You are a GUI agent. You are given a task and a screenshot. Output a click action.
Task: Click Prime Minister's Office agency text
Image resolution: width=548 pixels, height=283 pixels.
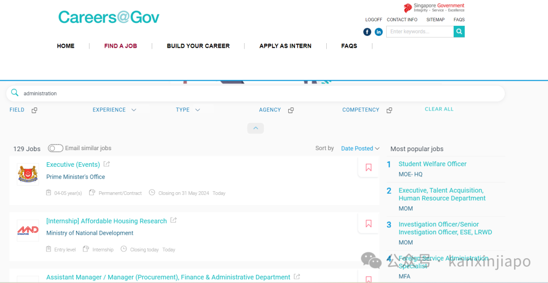[x=76, y=177]
